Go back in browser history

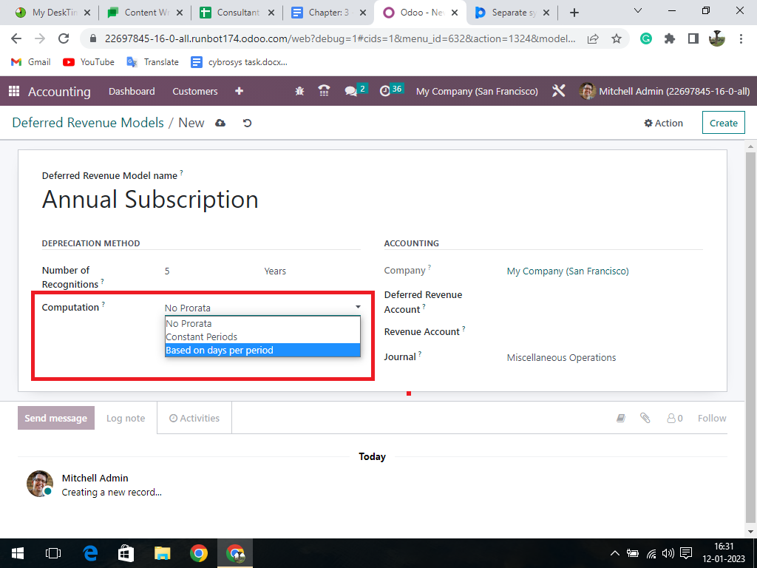16,38
